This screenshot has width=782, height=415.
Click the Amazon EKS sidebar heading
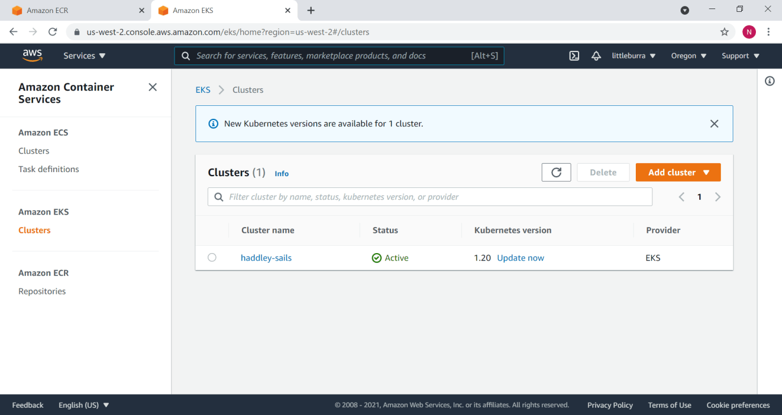44,212
